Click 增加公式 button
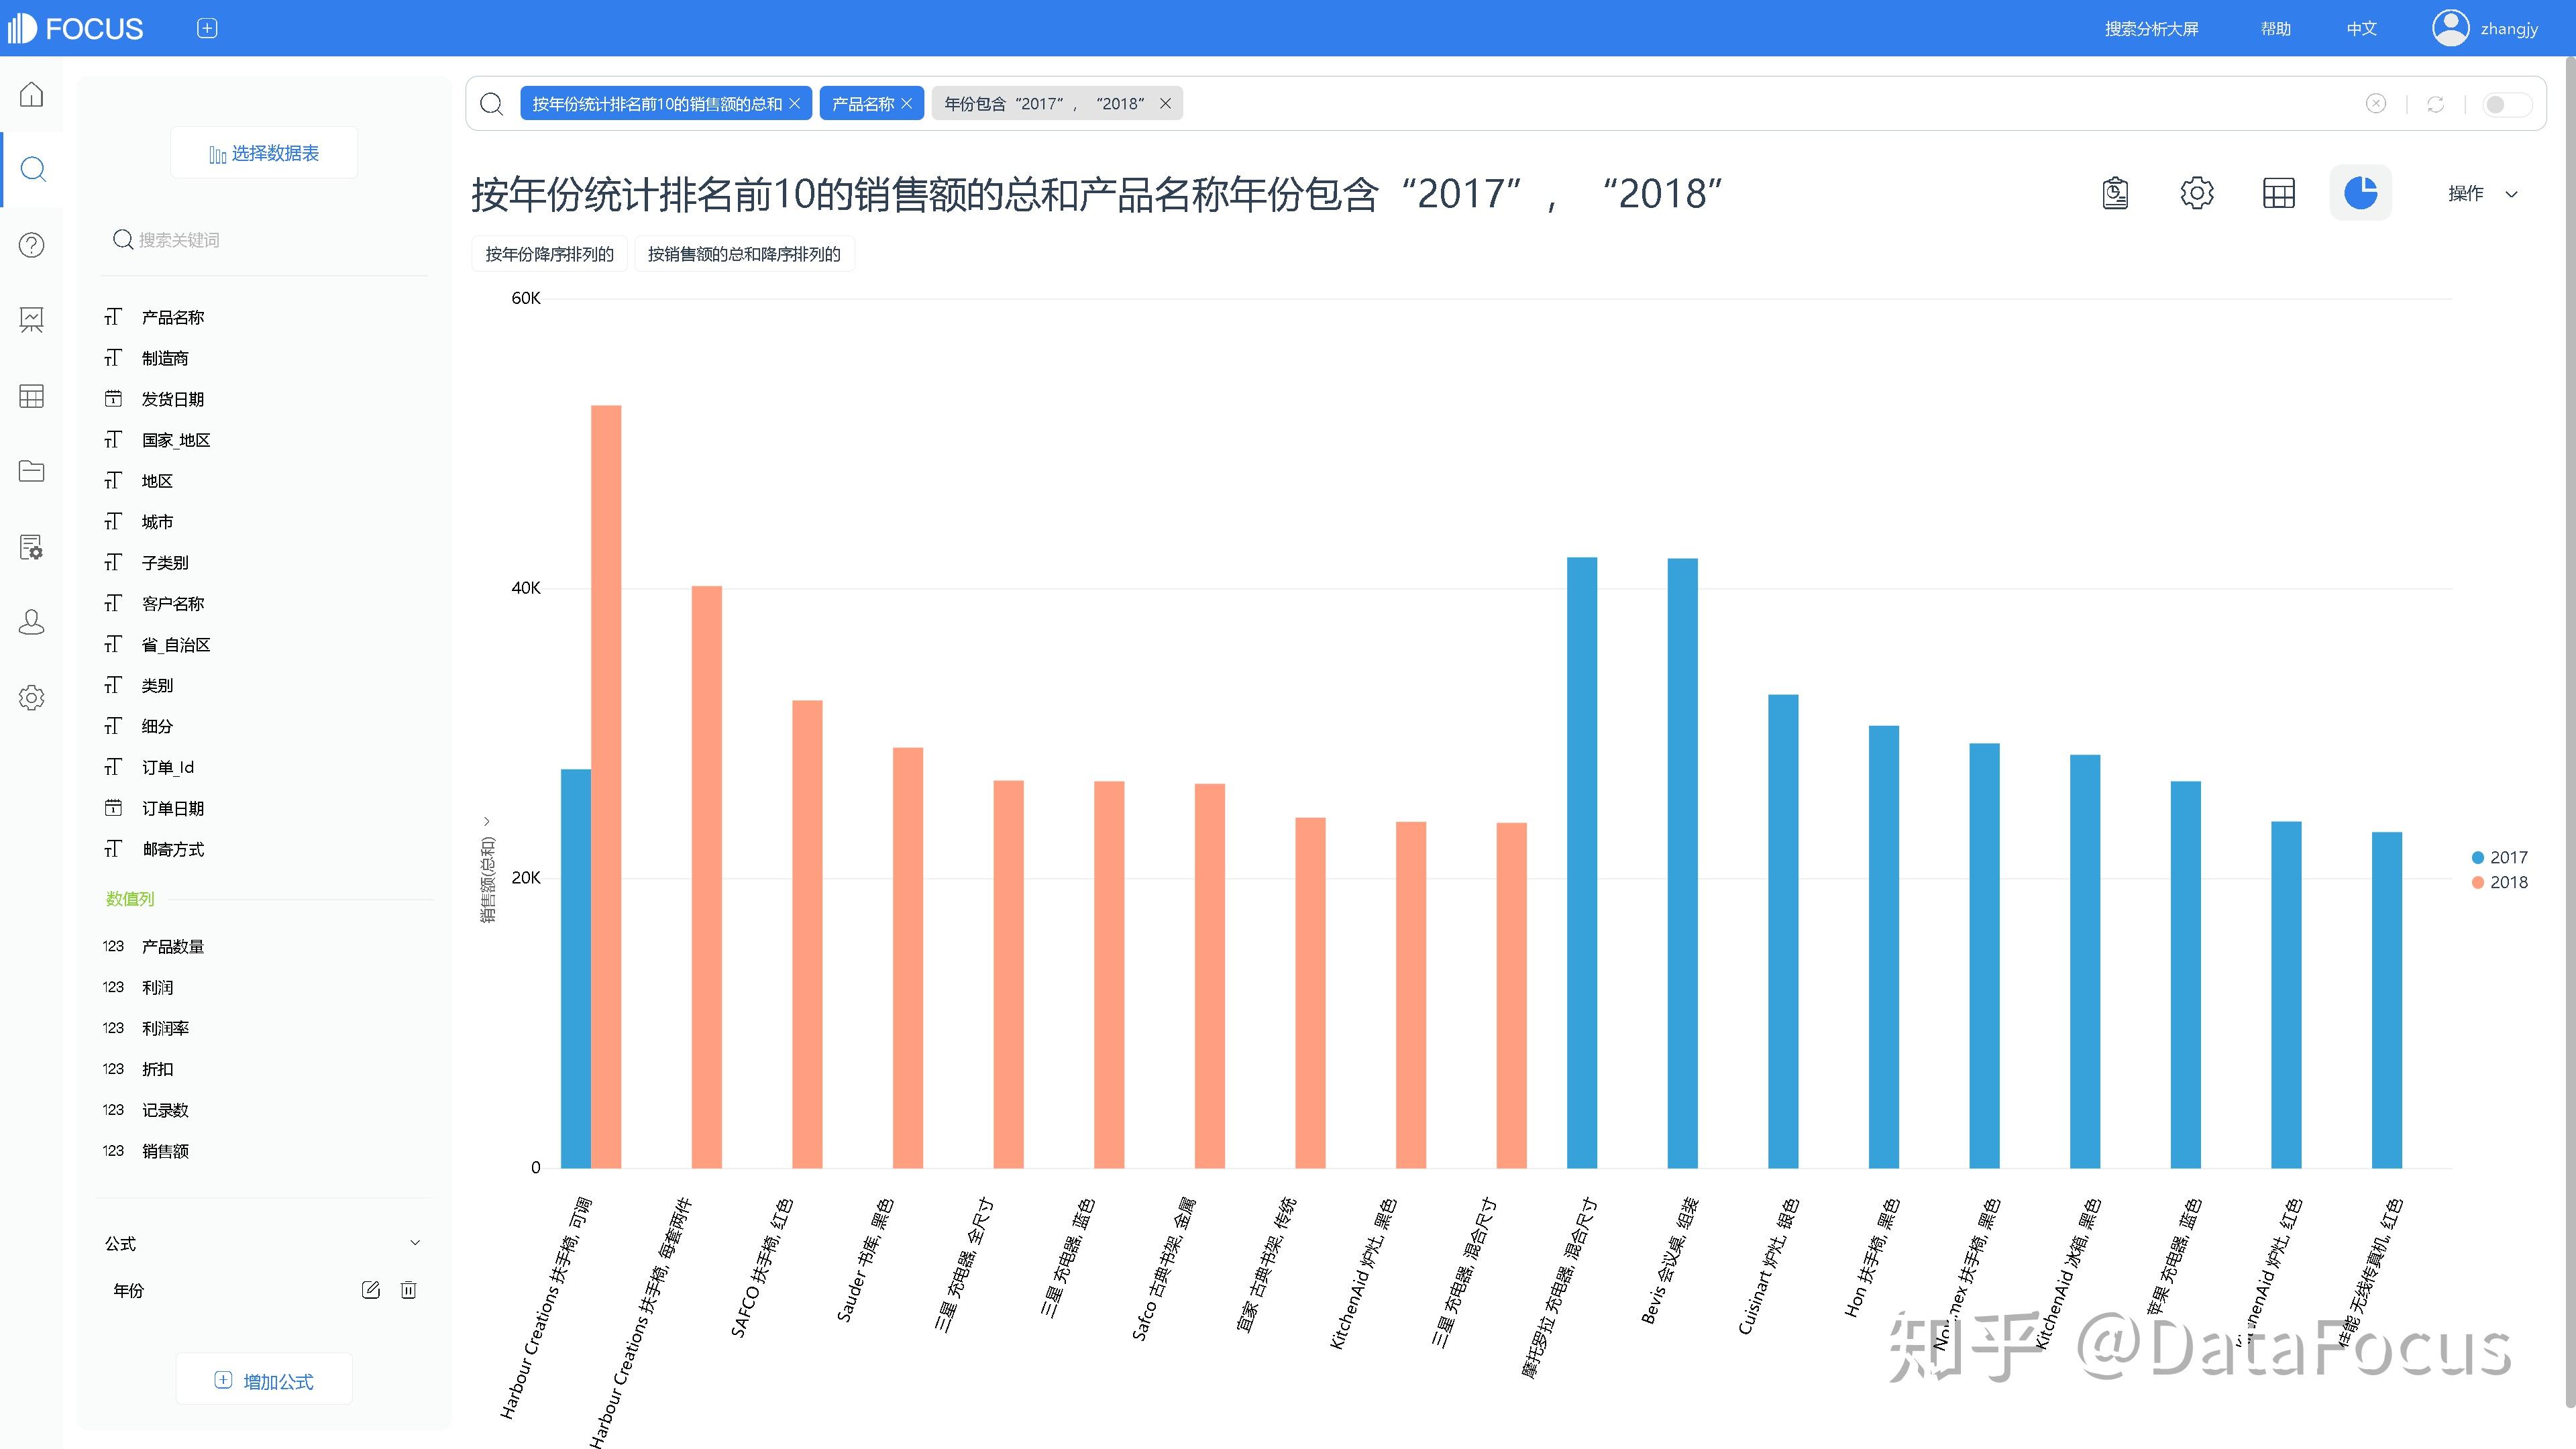 [x=264, y=1380]
